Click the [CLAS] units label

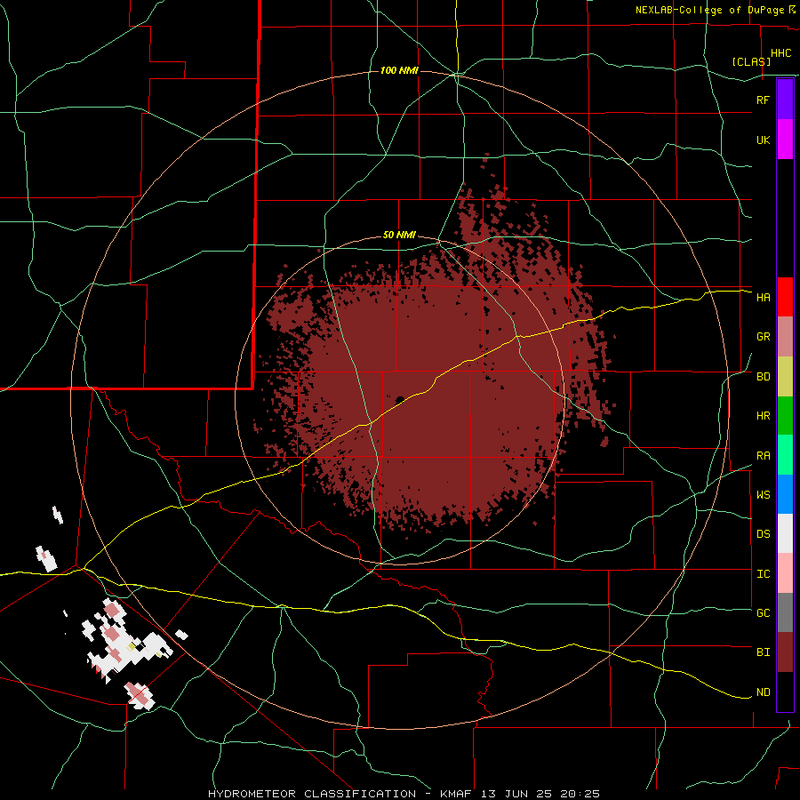[x=751, y=61]
